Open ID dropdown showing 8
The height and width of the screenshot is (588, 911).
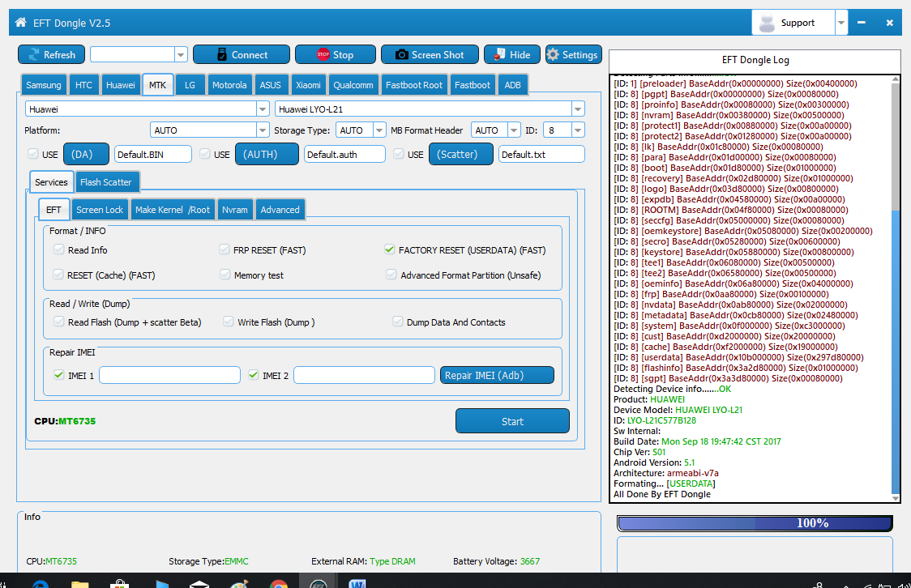pos(578,130)
